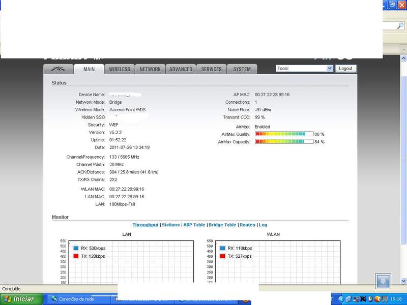407x305 pixels.
Task: Click the 19:18 taskbar clock
Action: (396, 299)
